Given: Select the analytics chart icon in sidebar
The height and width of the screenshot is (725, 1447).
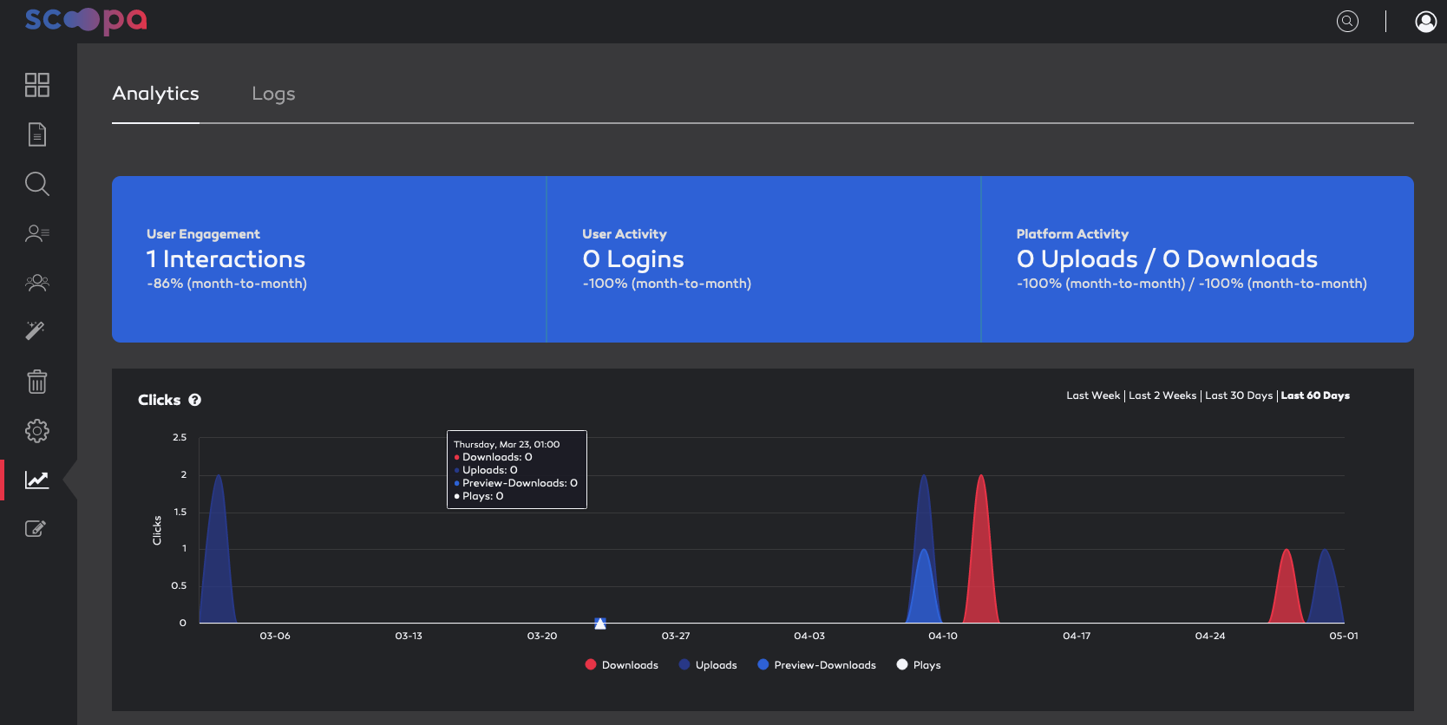Looking at the screenshot, I should tap(37, 480).
